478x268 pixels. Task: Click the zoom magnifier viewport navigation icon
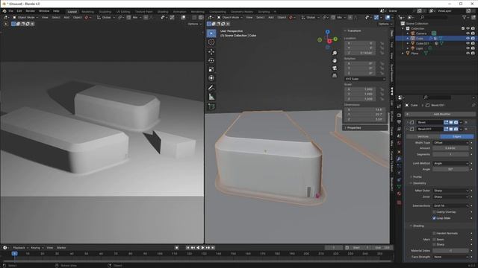pos(335,53)
